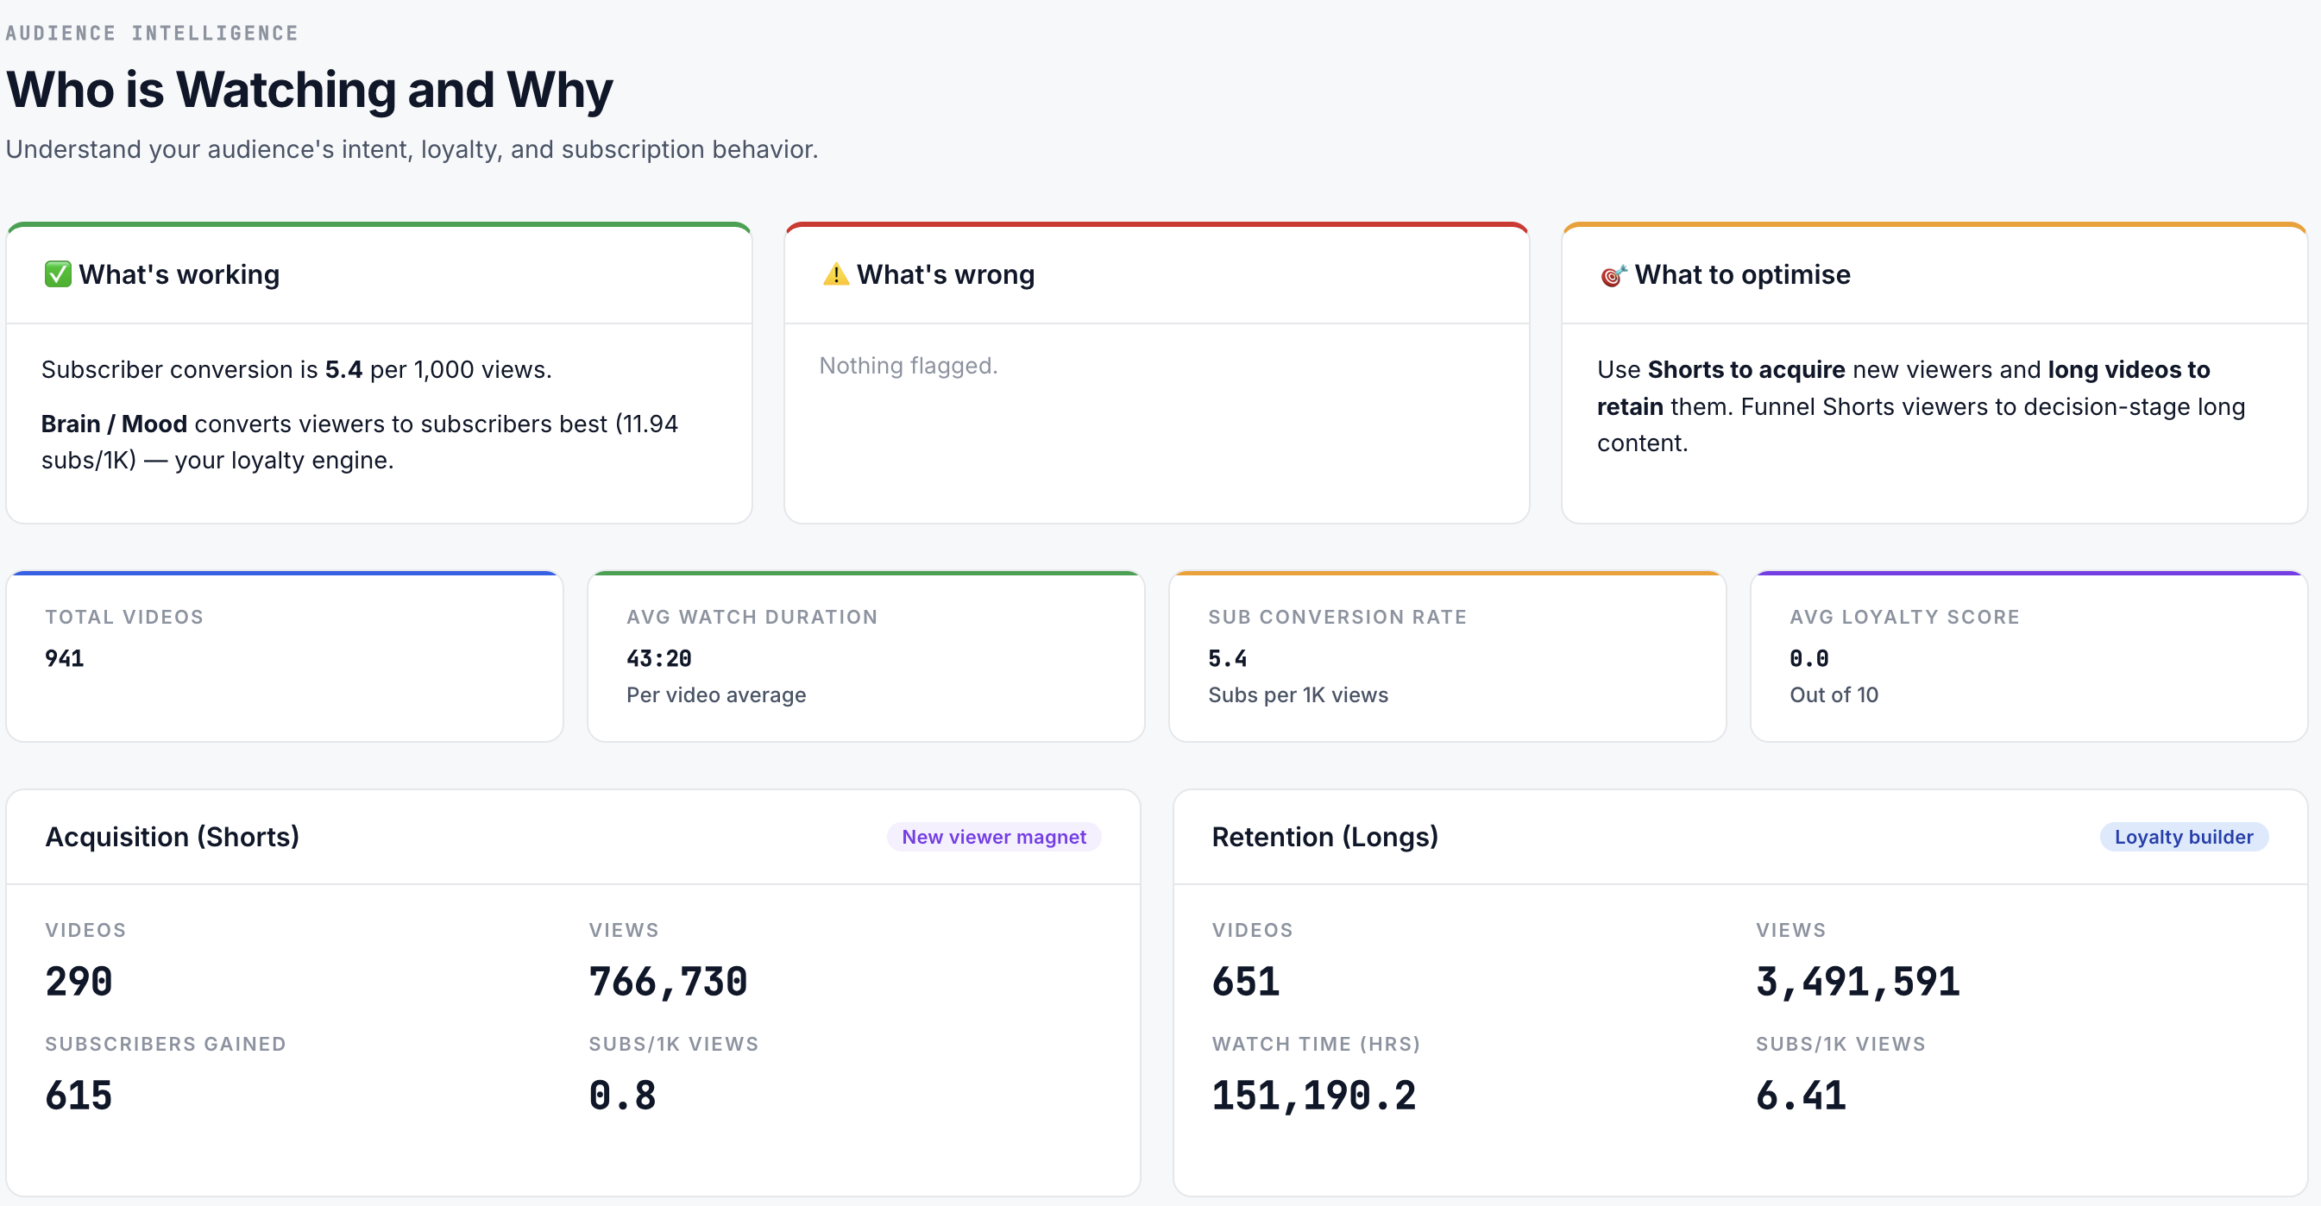
Task: Click the warning triangle icon beside What's wrong
Action: tap(835, 273)
